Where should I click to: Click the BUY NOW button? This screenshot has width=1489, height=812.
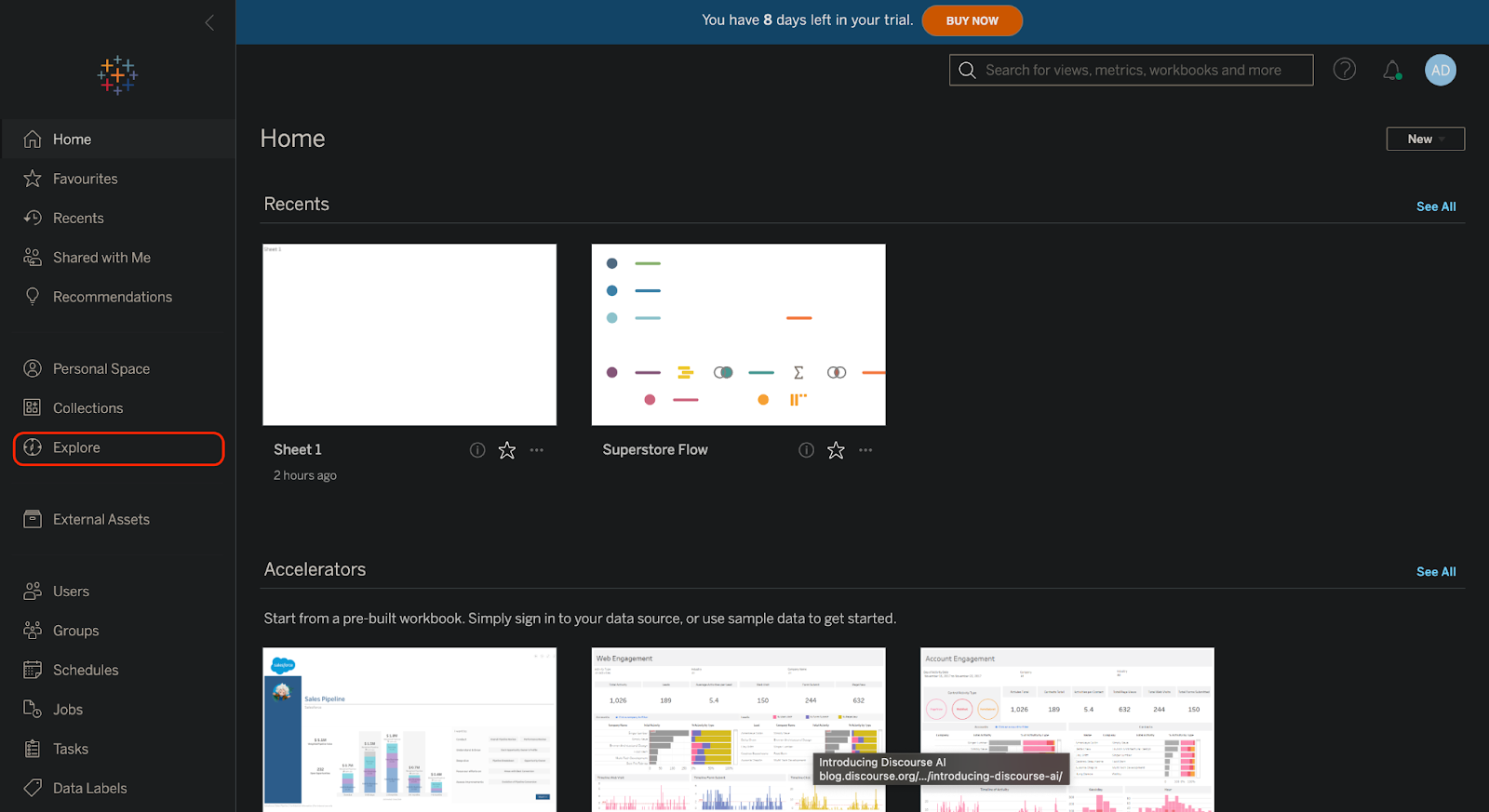[972, 20]
